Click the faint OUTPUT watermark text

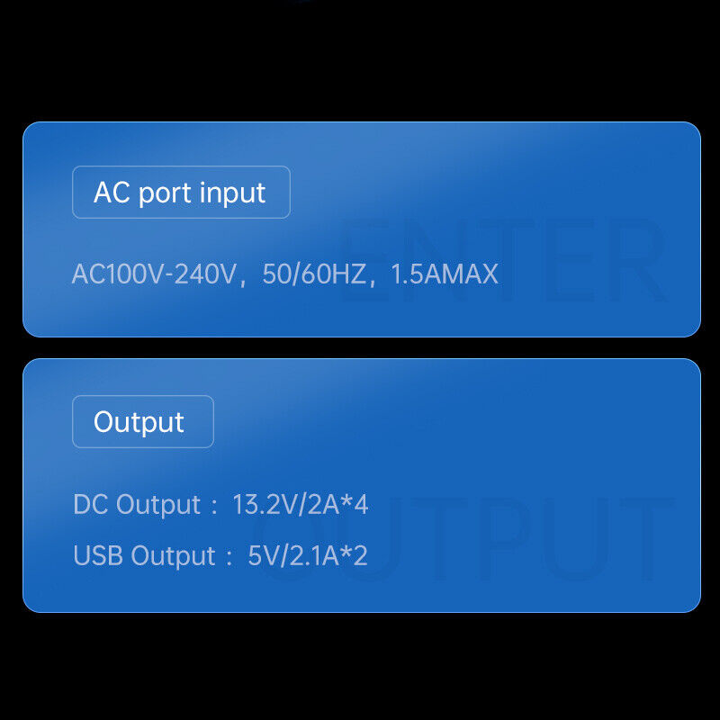(x=468, y=540)
